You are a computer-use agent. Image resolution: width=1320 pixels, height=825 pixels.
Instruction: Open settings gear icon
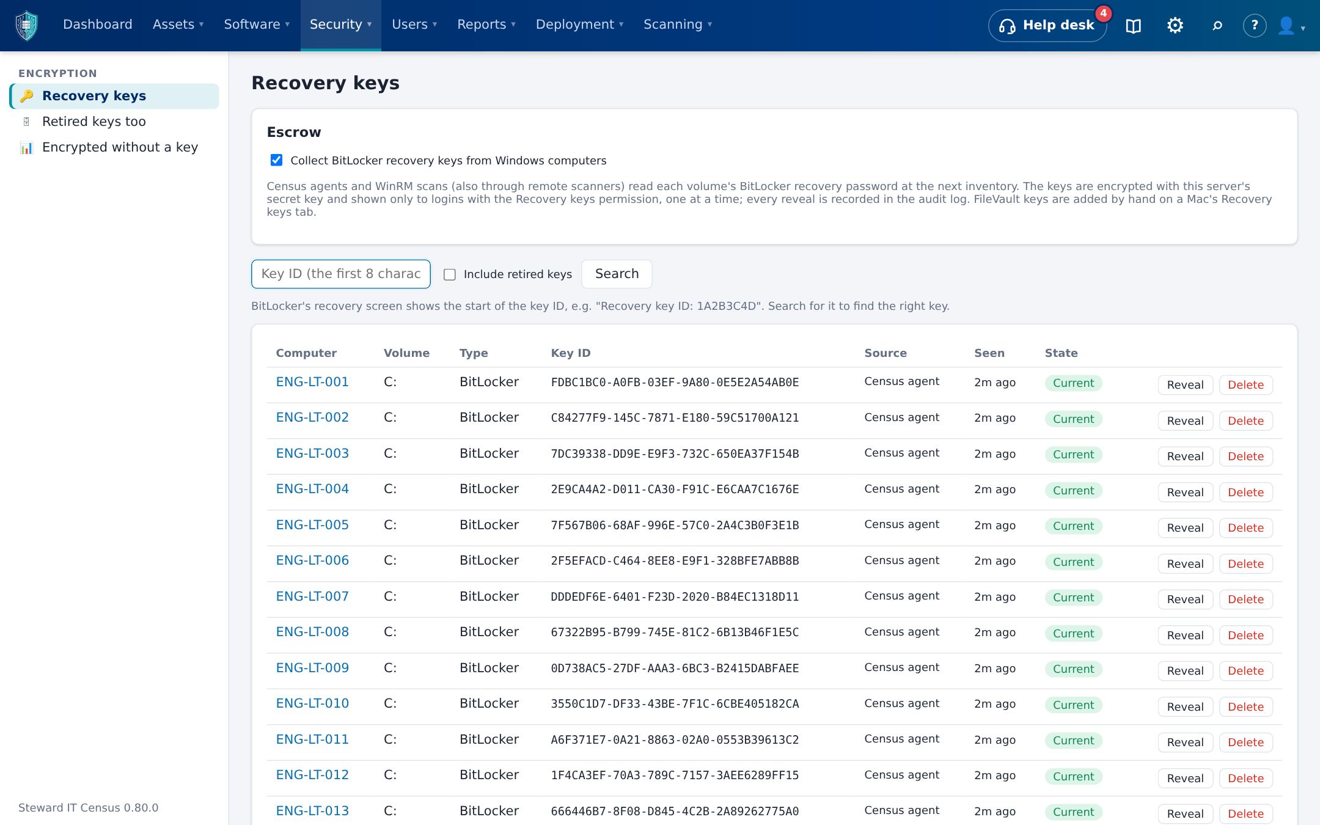(1175, 25)
